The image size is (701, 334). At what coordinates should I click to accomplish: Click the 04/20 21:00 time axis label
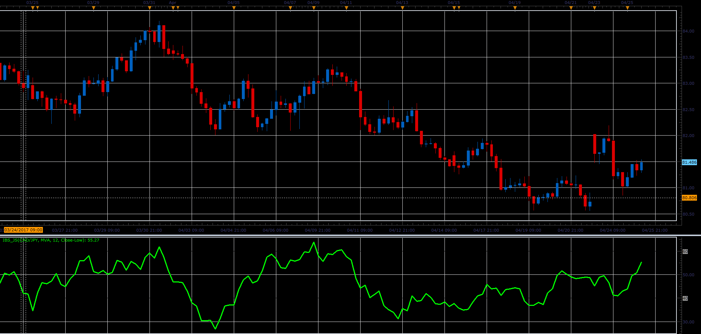(x=571, y=230)
